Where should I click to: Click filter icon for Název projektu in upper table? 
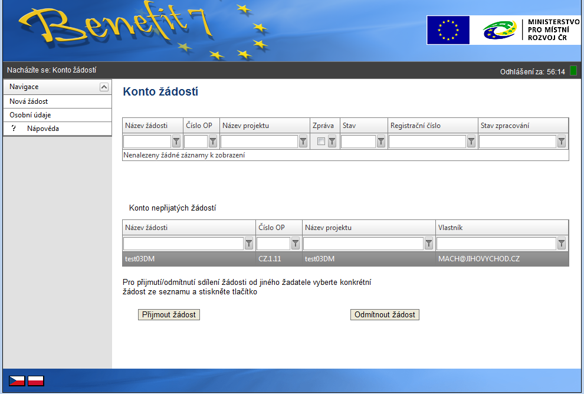[303, 142]
